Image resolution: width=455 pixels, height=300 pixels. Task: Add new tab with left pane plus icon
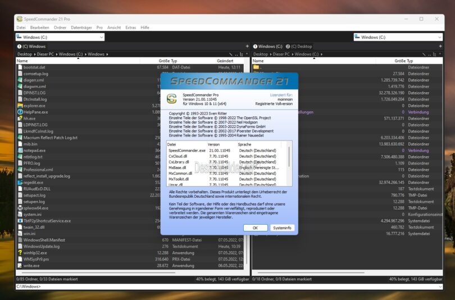coord(247,46)
